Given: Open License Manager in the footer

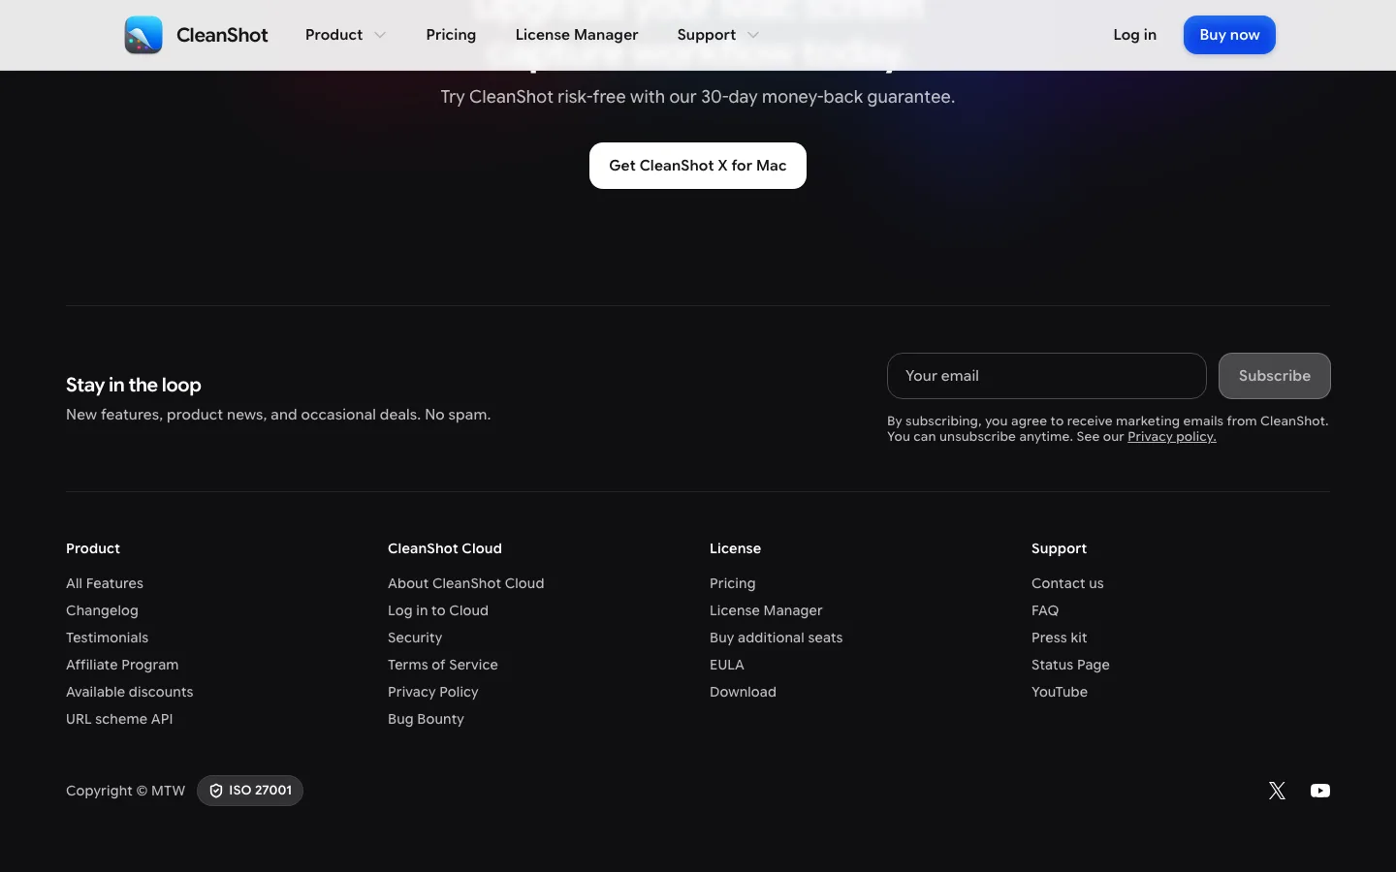Looking at the screenshot, I should tap(766, 610).
